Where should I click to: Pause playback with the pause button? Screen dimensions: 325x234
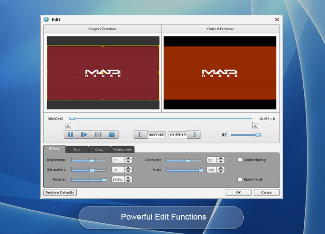70,135
